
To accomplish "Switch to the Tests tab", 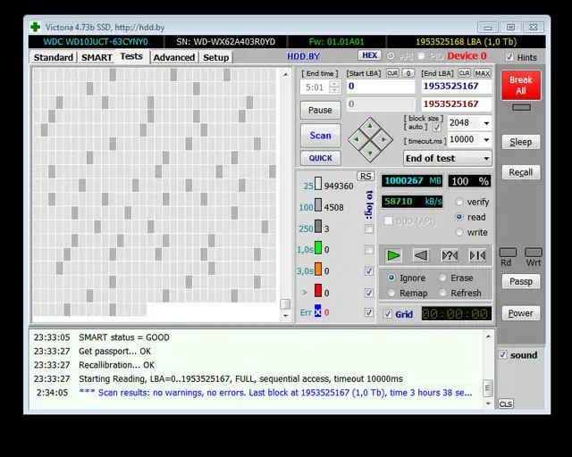I will click(131, 56).
